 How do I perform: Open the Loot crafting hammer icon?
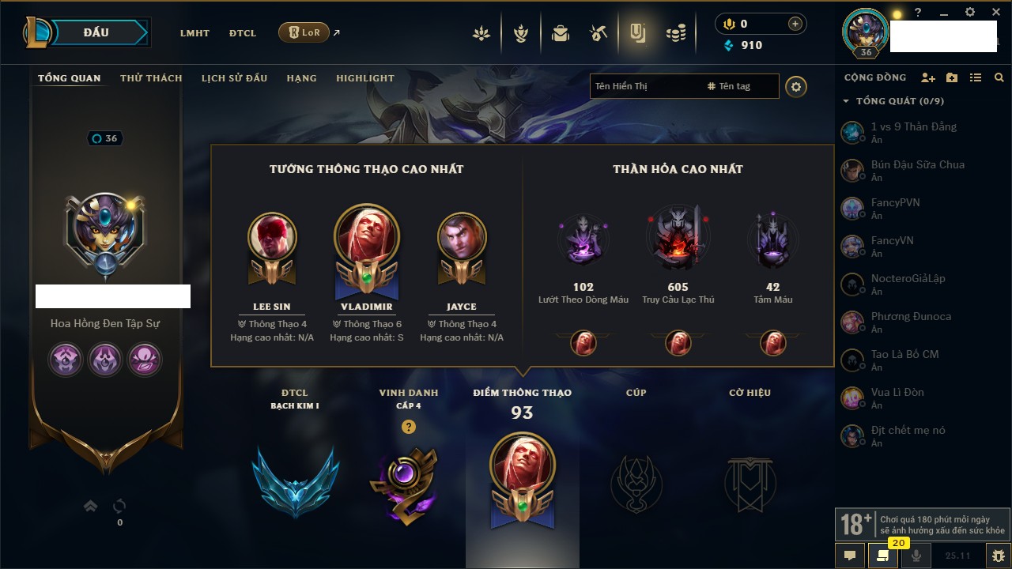coord(599,33)
